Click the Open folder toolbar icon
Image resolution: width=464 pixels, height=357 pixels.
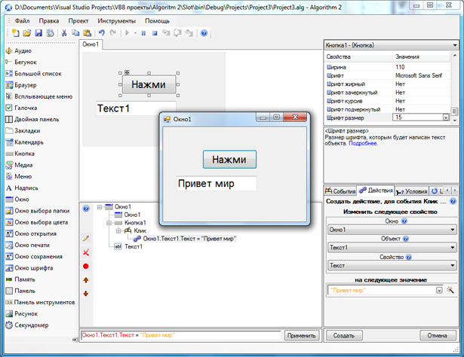tap(27, 34)
